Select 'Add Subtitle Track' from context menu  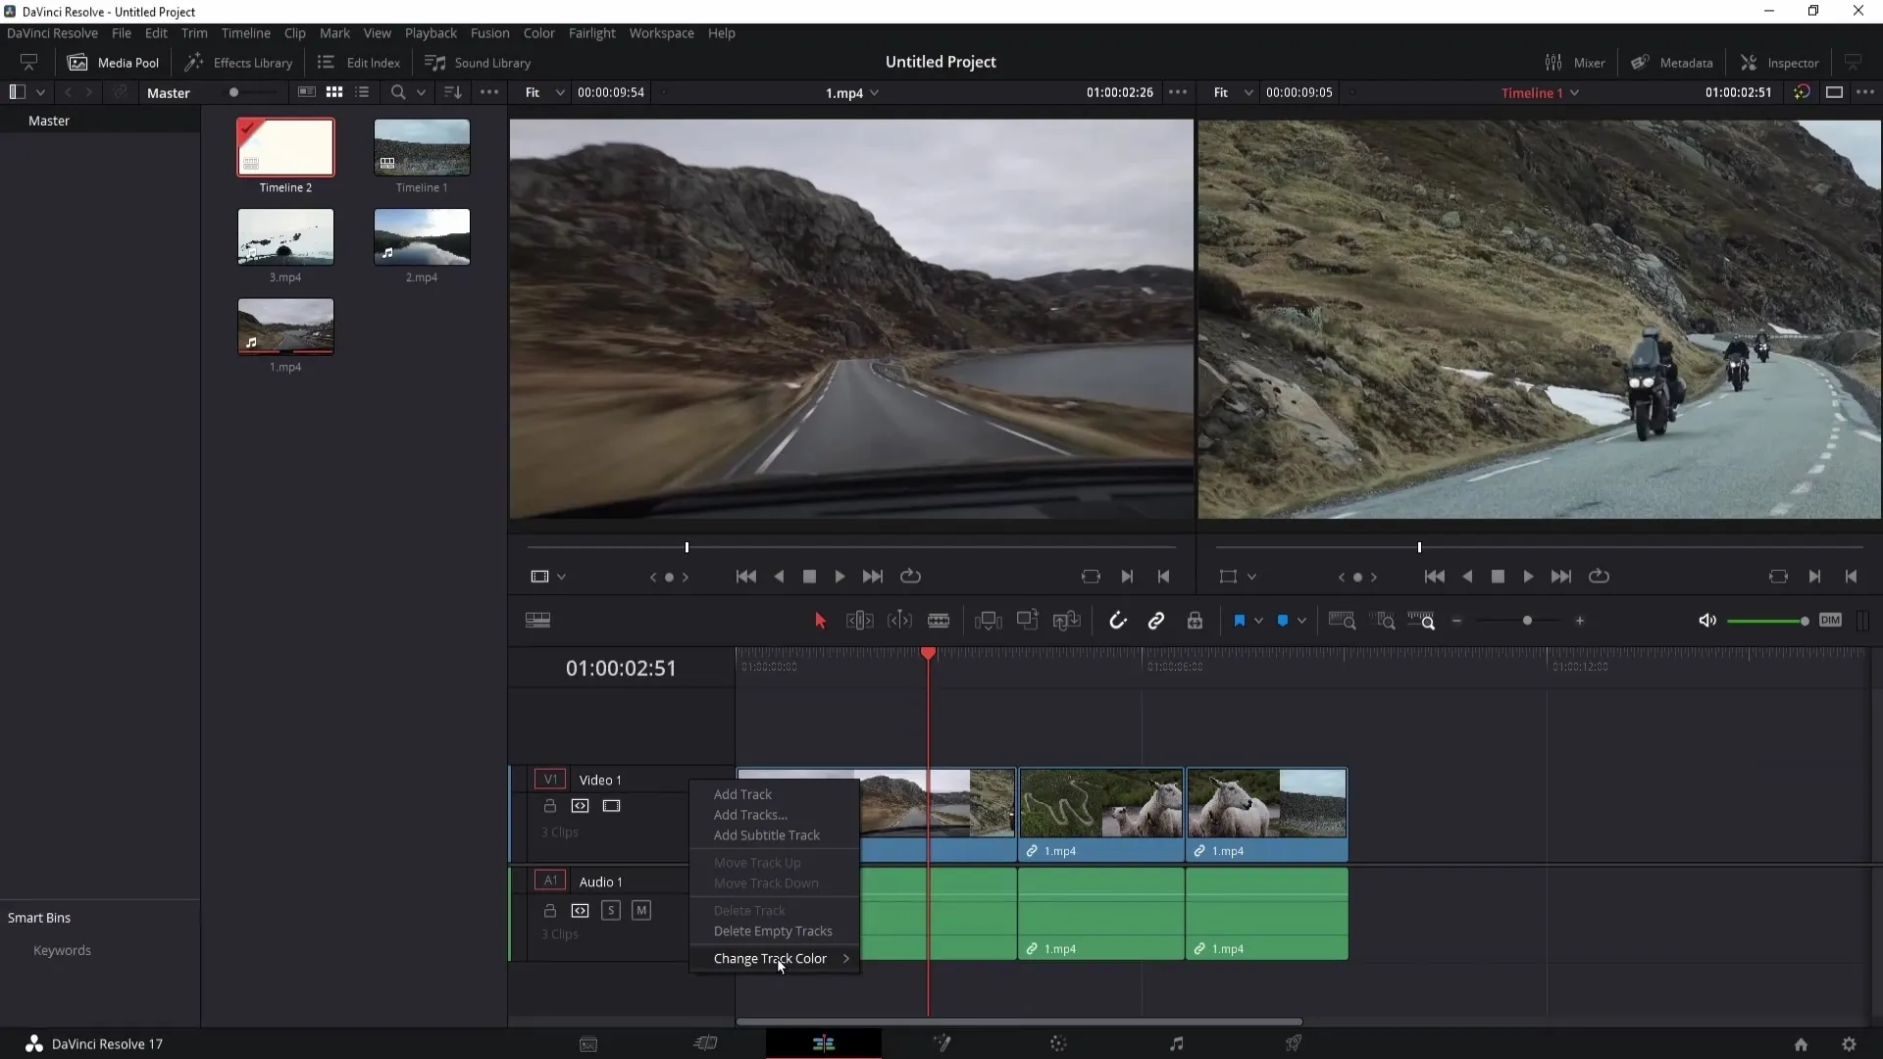click(x=766, y=834)
